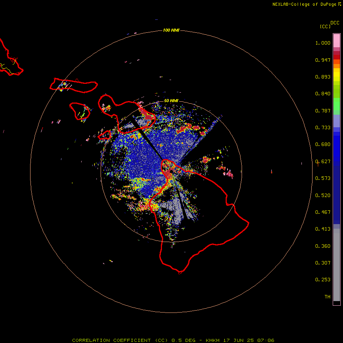
Task: Click the [CC] unit label
Action: (x=325, y=26)
